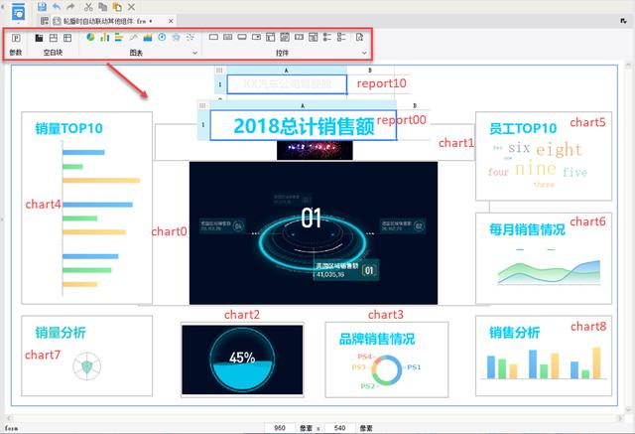
Task: Select the faded KX汽车 title cell
Action: point(287,84)
